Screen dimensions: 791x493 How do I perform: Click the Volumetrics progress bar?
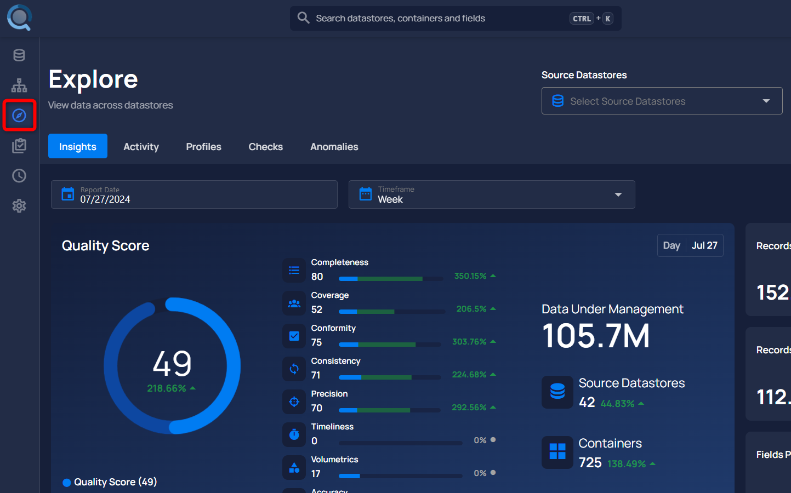coord(401,476)
